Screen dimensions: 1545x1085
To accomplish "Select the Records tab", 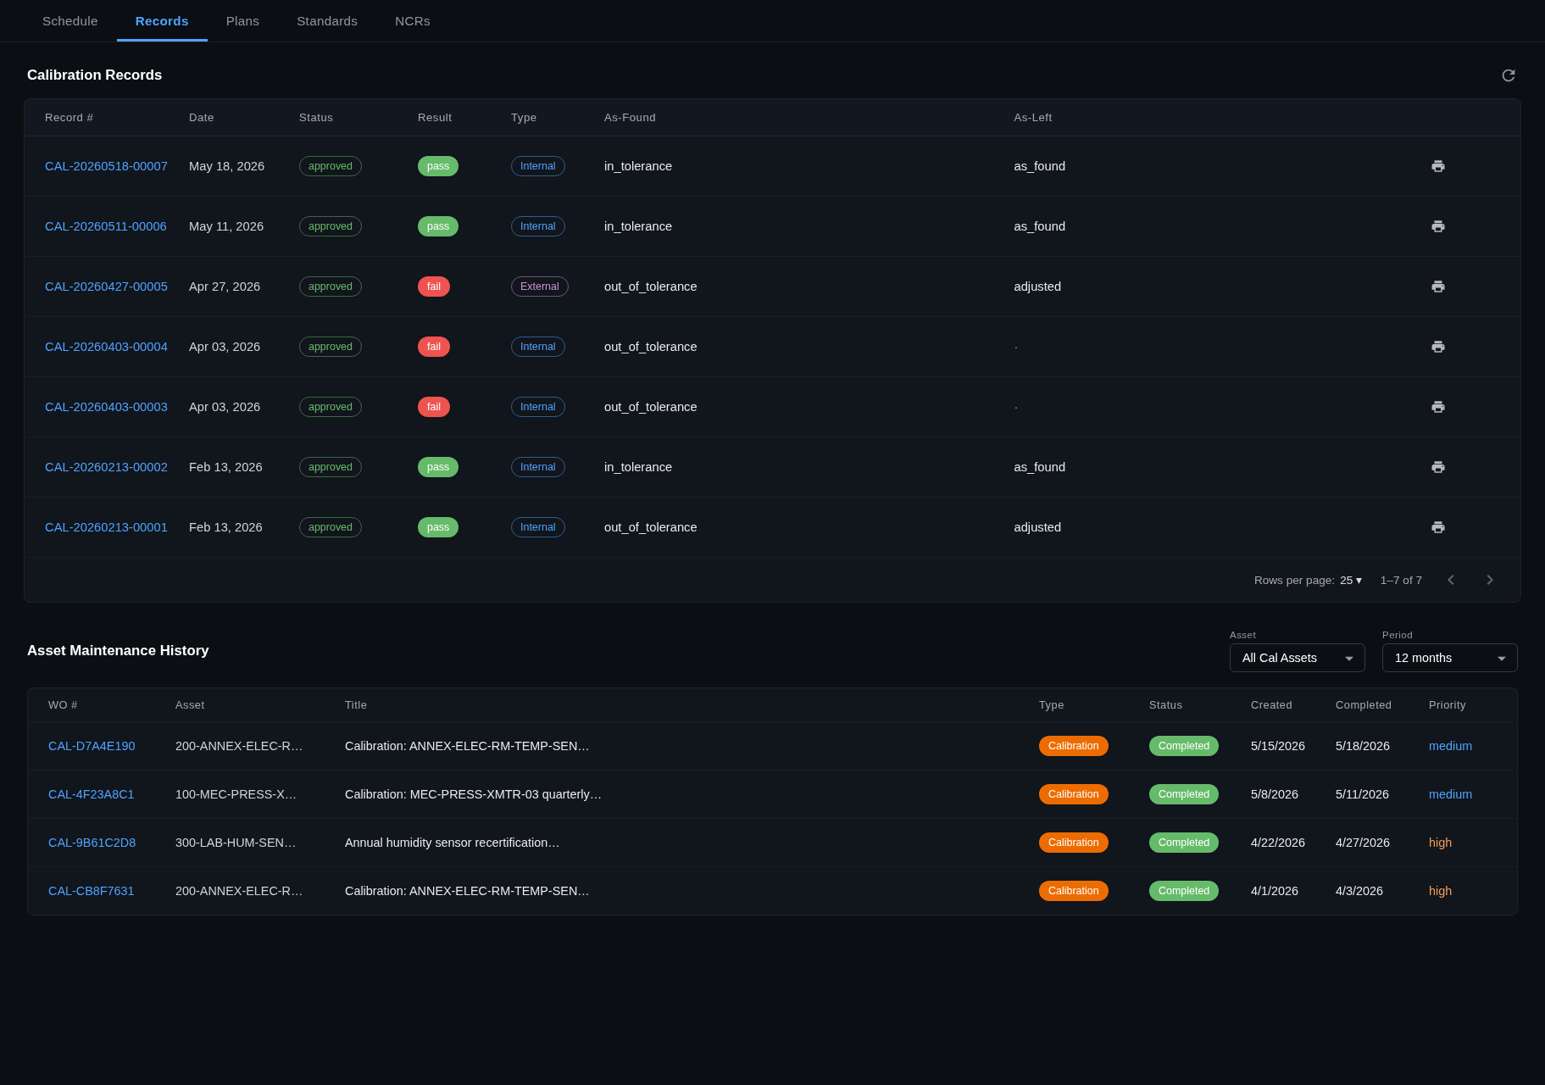I will tap(162, 21).
